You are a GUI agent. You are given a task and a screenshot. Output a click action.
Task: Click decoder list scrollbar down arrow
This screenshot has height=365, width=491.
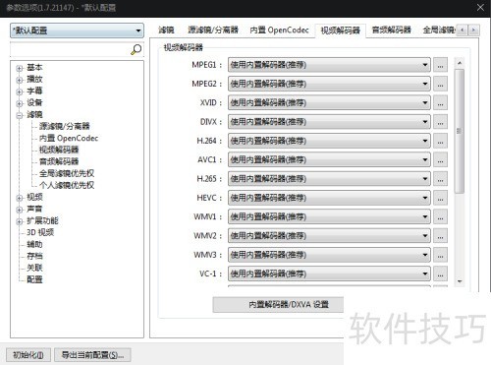pos(460,281)
